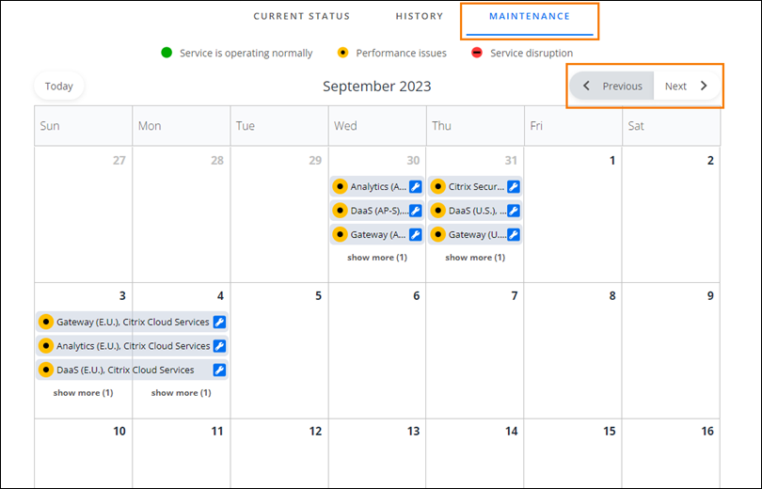This screenshot has width=762, height=489.
Task: Click wrench icon on Gateway (E.U.) event
Action: (219, 322)
